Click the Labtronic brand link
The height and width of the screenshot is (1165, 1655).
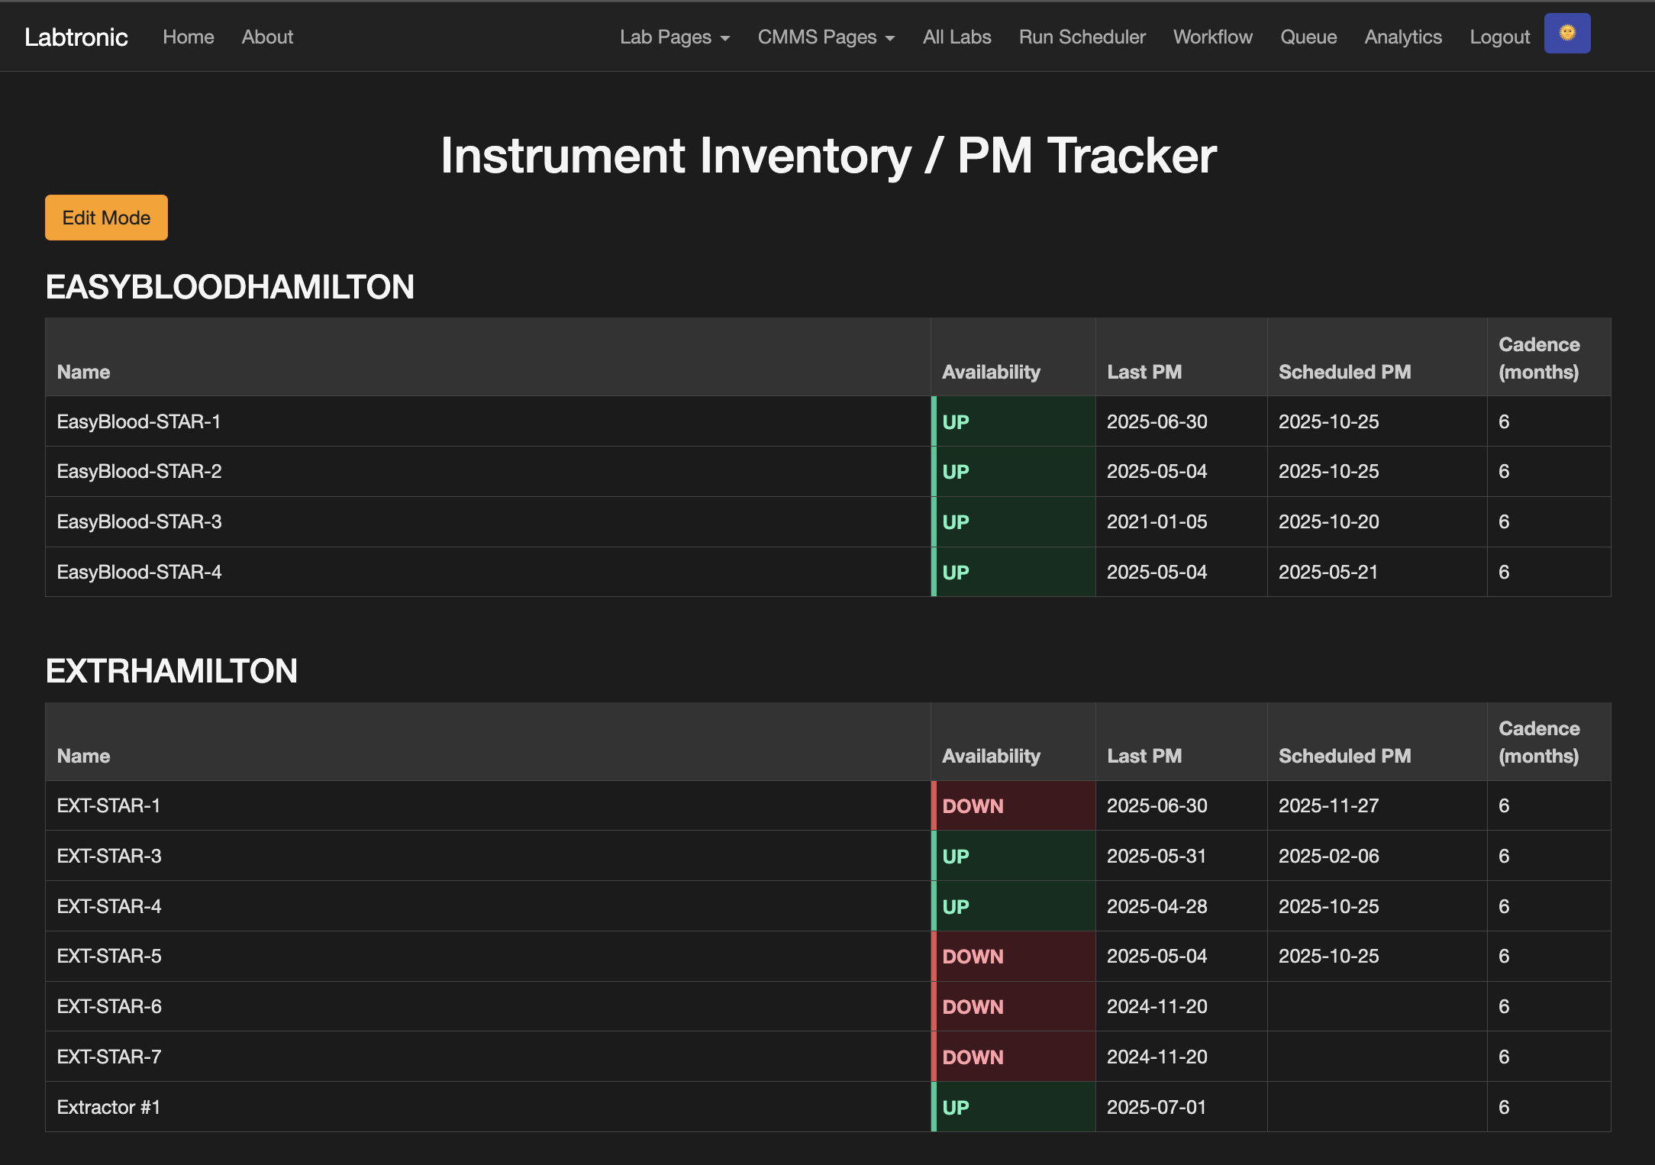pyautogui.click(x=76, y=36)
